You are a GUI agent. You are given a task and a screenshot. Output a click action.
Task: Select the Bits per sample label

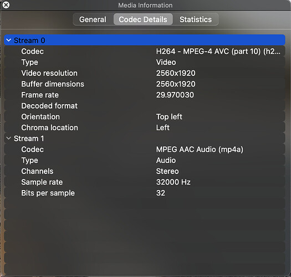tap(48, 193)
